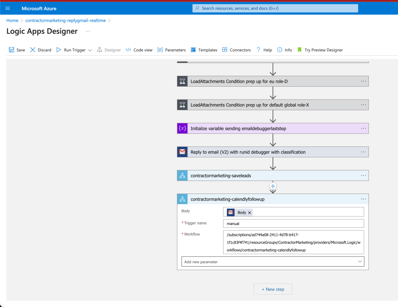This screenshot has width=398, height=307.
Task: Click the Help question mark icon
Action: 258,50
